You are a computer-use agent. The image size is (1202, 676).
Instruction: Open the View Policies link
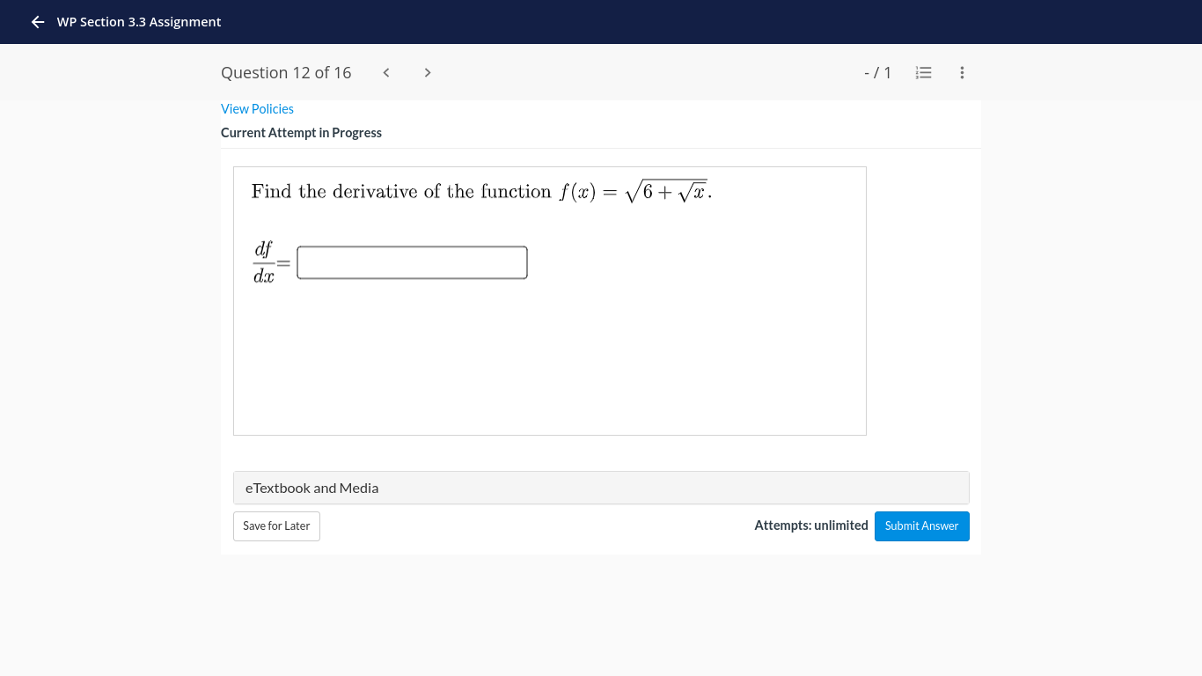[x=257, y=108]
